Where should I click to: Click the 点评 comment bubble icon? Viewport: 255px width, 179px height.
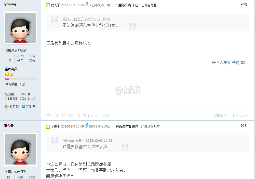tap(48, 115)
